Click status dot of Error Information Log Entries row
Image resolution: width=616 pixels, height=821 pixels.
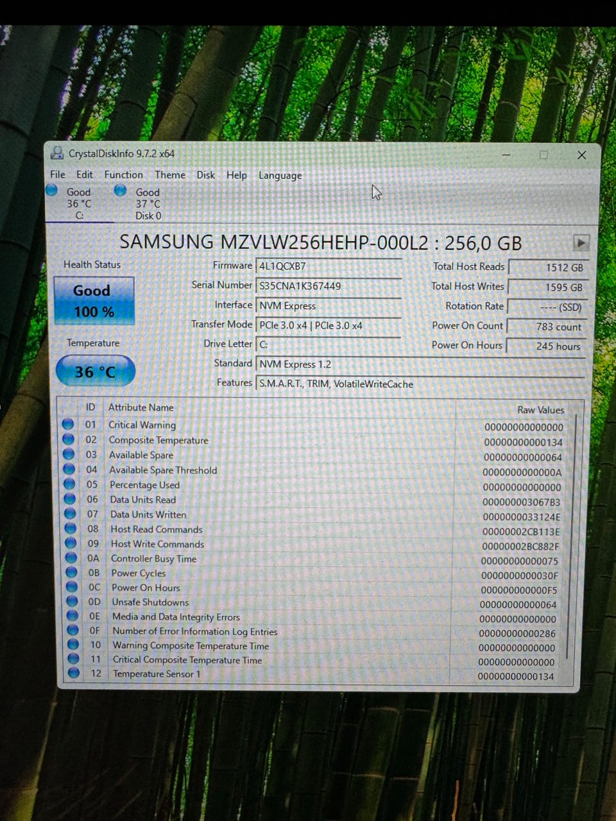tap(73, 631)
